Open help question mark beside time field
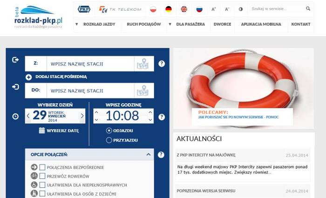326x198 pixels. click(162, 117)
